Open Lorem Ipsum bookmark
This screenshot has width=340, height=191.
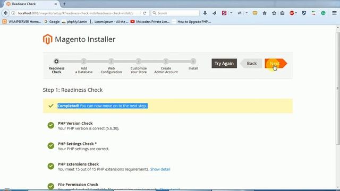click(109, 22)
